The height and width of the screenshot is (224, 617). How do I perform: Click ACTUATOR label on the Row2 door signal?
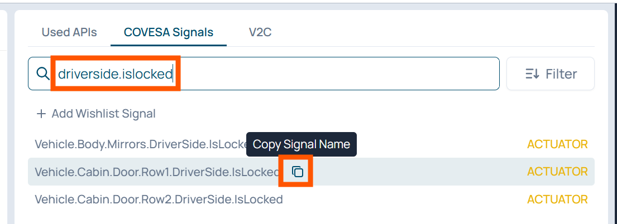pos(557,199)
